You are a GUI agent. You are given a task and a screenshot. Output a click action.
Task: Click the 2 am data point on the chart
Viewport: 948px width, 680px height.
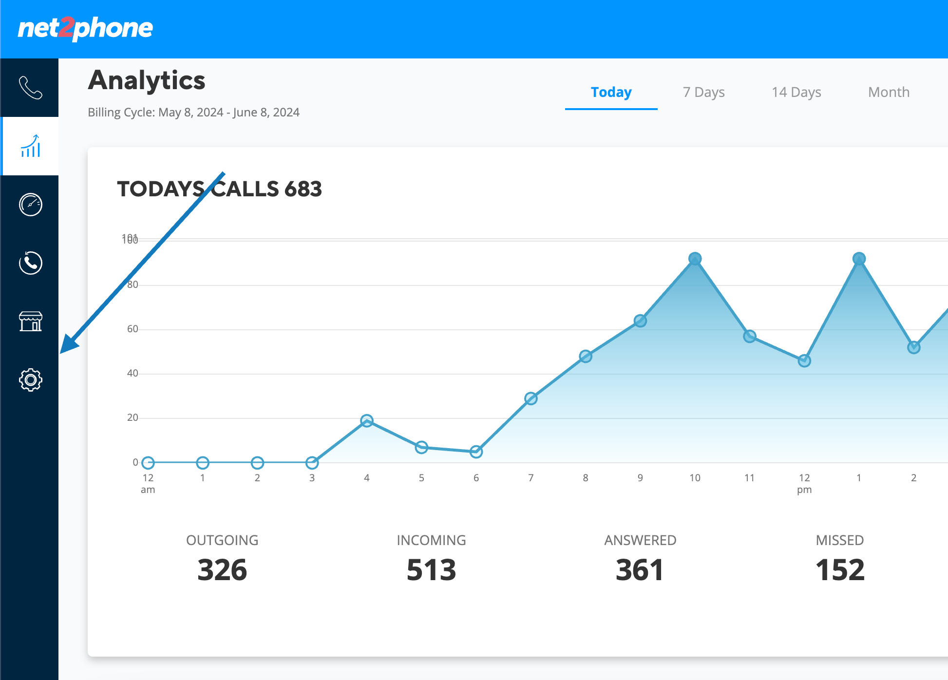257,463
